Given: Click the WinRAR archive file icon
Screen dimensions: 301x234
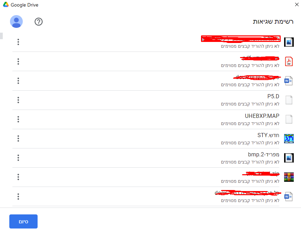Looking at the screenshot, I should pyautogui.click(x=289, y=177).
